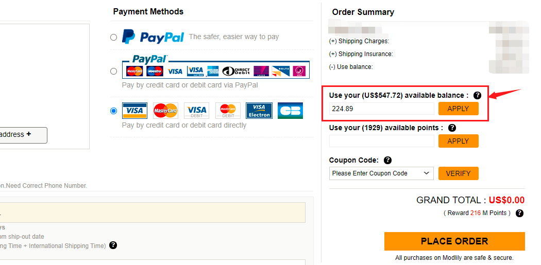Open help icon beside available points

pyautogui.click(x=452, y=128)
